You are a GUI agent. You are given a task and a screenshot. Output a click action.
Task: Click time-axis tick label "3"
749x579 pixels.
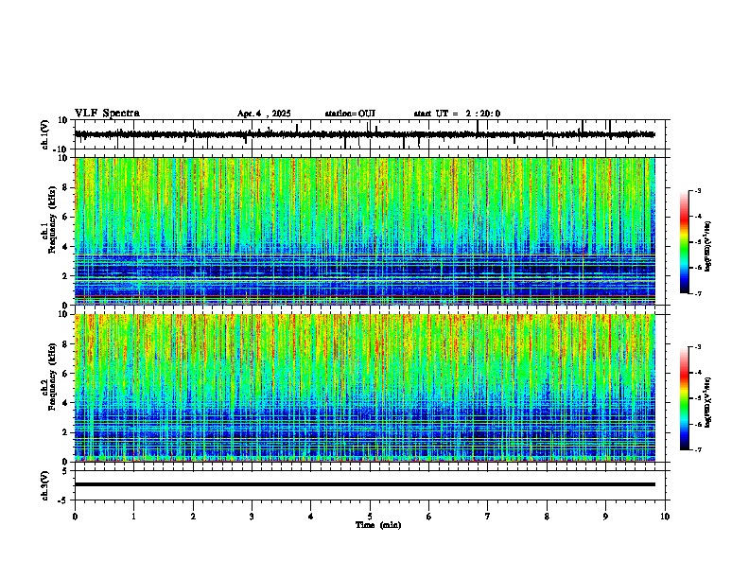pos(252,517)
